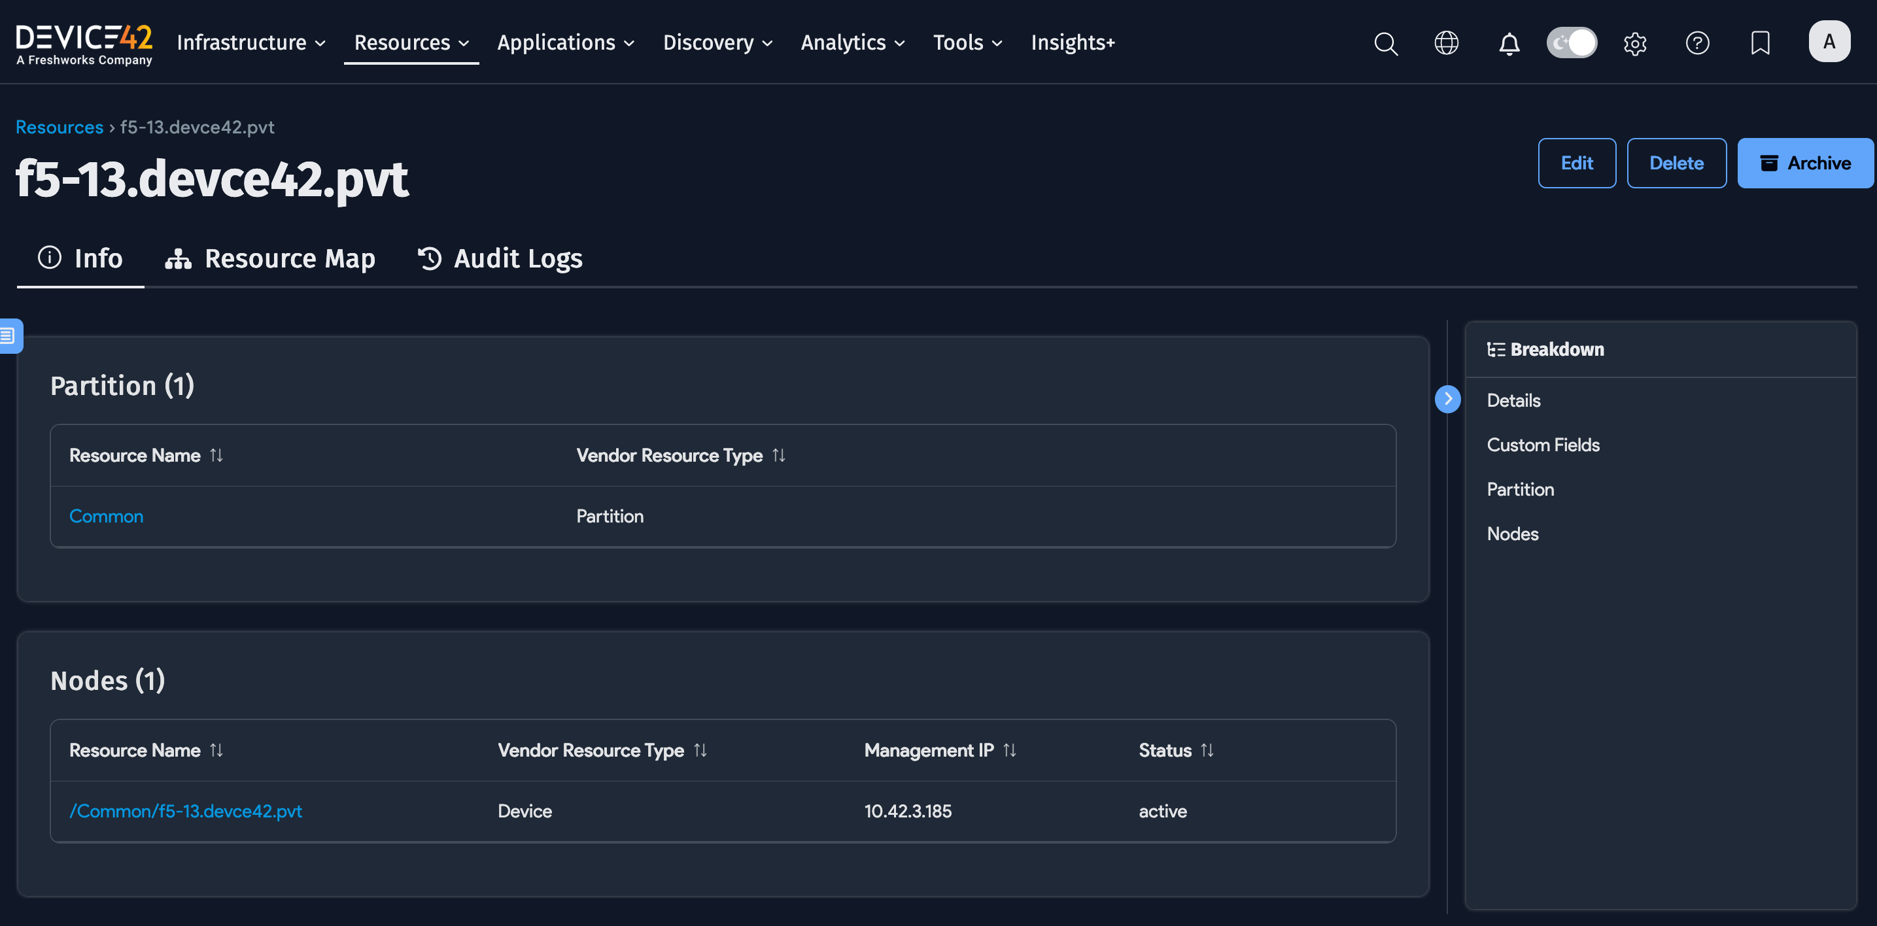Collapse the Breakdown panel with chevron
Viewport: 1877px width, 926px height.
1449,400
